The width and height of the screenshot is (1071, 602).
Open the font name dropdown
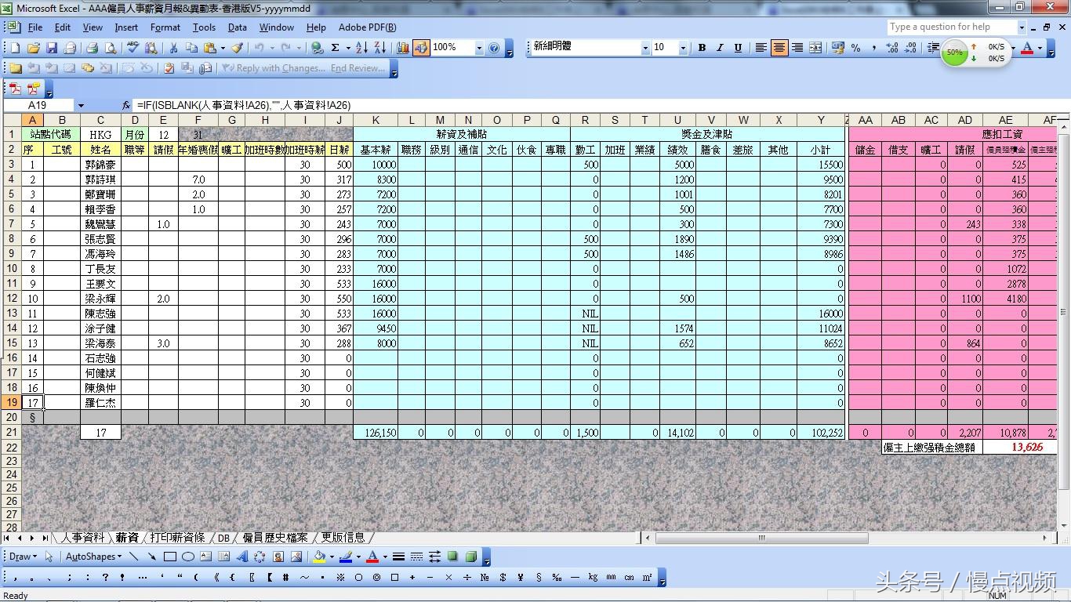click(645, 48)
